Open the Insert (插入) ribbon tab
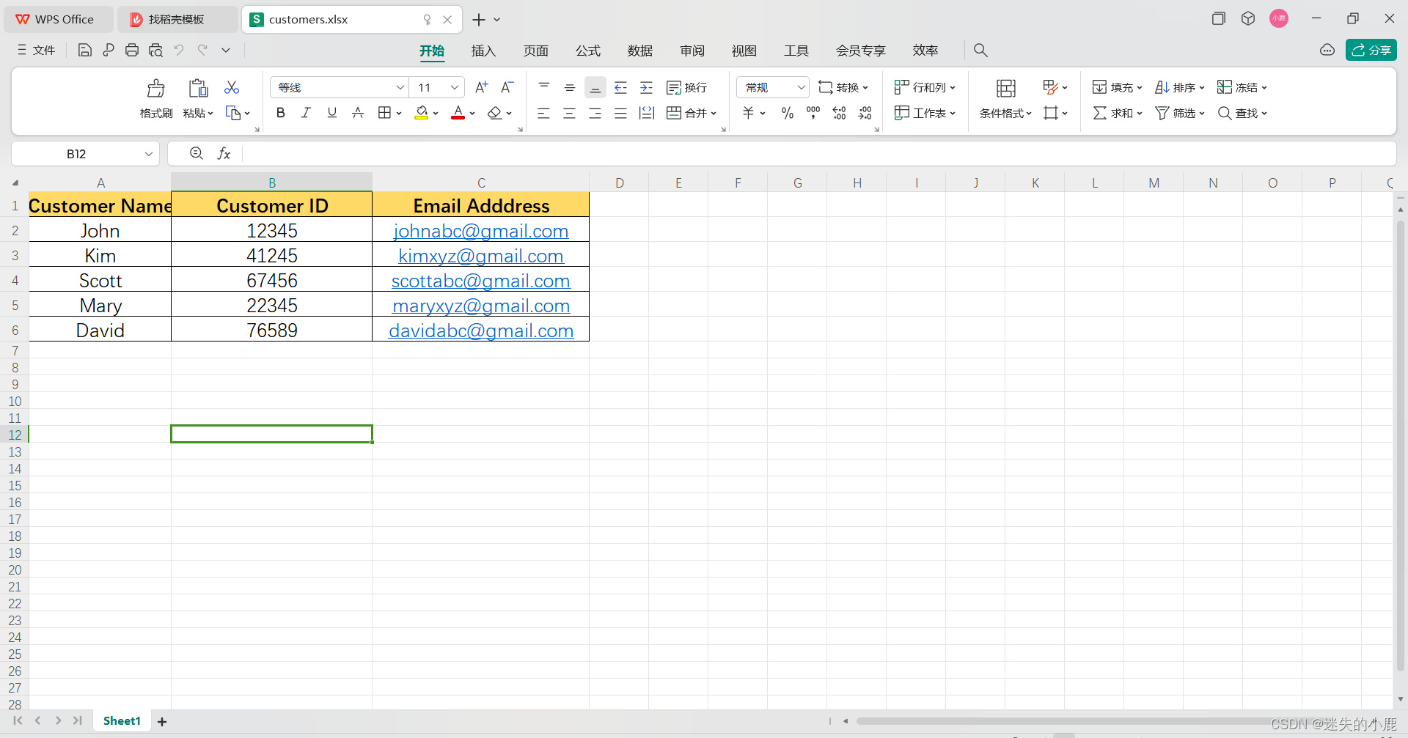1408x738 pixels. (483, 51)
